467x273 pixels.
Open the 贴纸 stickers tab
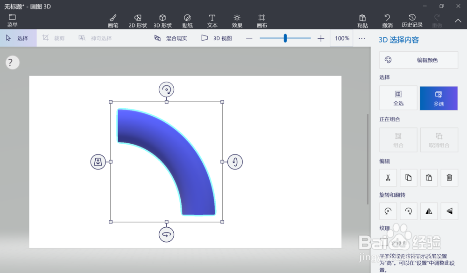pyautogui.click(x=187, y=21)
